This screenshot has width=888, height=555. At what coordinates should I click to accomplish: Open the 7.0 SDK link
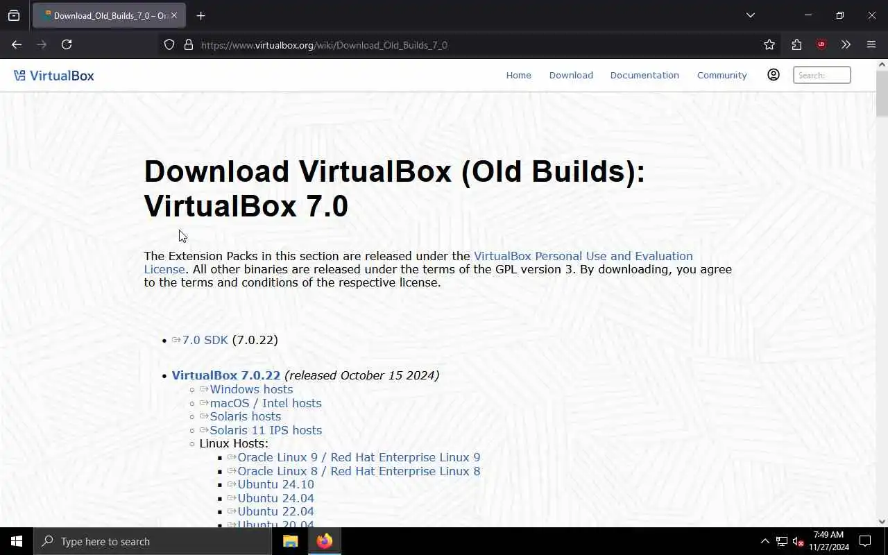pyautogui.click(x=205, y=340)
